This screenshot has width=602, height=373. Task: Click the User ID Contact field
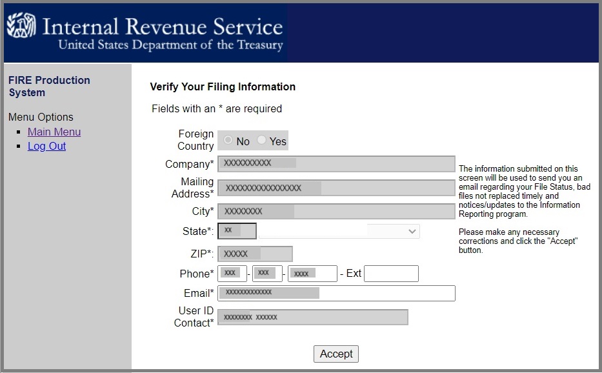(x=312, y=318)
